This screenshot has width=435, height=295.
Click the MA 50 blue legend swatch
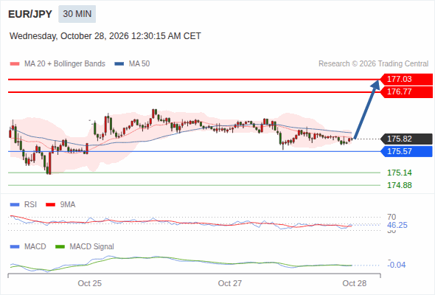tap(119, 64)
